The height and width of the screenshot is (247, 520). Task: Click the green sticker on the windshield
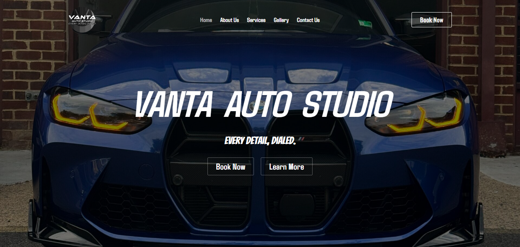[366, 25]
